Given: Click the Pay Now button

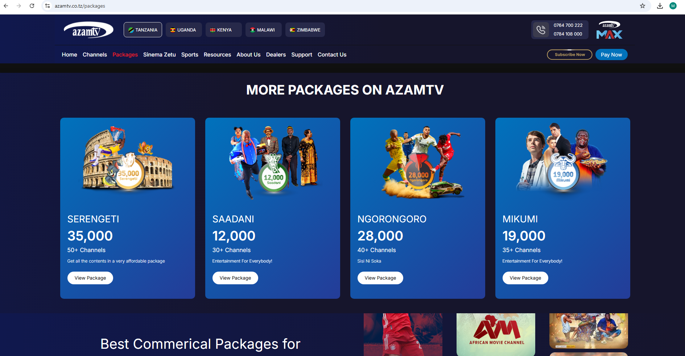Looking at the screenshot, I should [x=611, y=55].
